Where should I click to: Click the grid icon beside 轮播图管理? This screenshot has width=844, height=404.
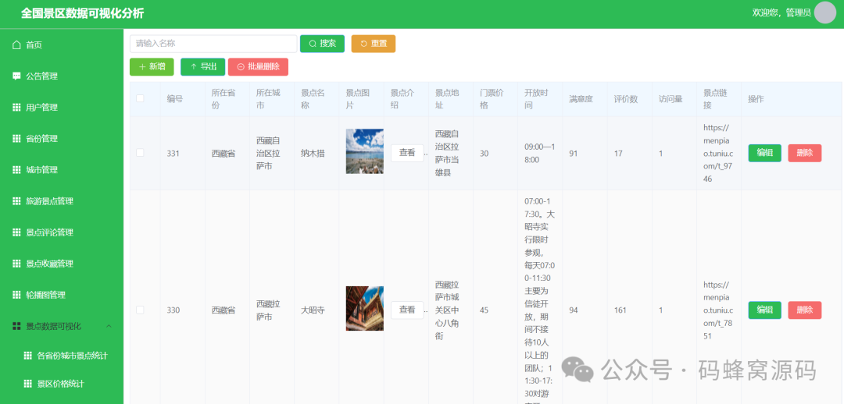[16, 295]
